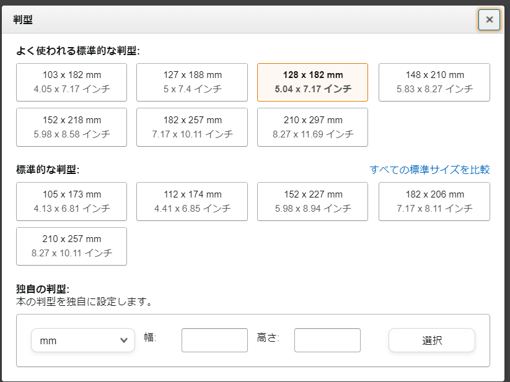510x382 pixels.
Task: Select the 152 x 218 mm size
Action: [x=71, y=128]
